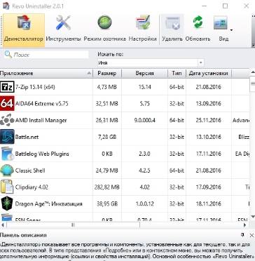The width and height of the screenshot is (255, 261).
Task: Click Dragon Age™: Инквизиция name text
Action: click(x=48, y=204)
